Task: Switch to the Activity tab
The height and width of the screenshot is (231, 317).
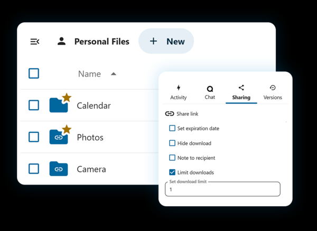Action: pos(179,92)
